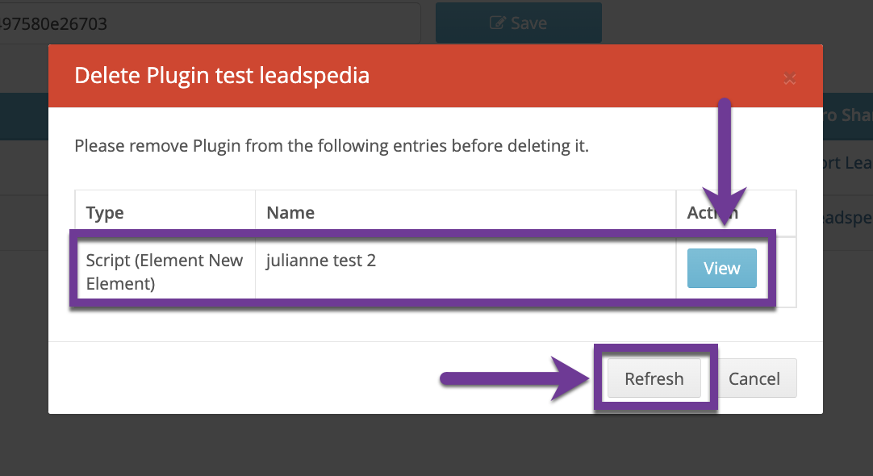This screenshot has height=476, width=873.
Task: Close the Delete Plugin dialog with X
Action: pyautogui.click(x=790, y=78)
